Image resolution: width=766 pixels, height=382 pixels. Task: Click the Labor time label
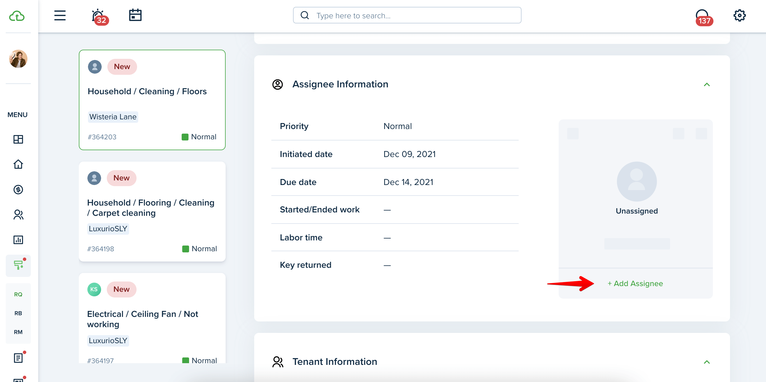tap(301, 238)
